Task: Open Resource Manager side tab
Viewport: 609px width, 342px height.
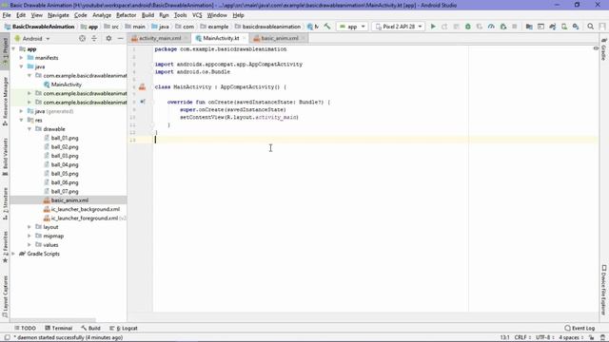Action: [x=5, y=101]
